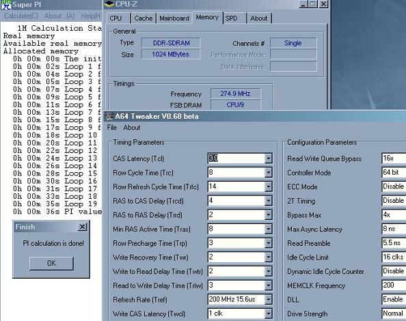Click the Loop 19 line in Super PI
406x321 pixels.
(x=55, y=204)
